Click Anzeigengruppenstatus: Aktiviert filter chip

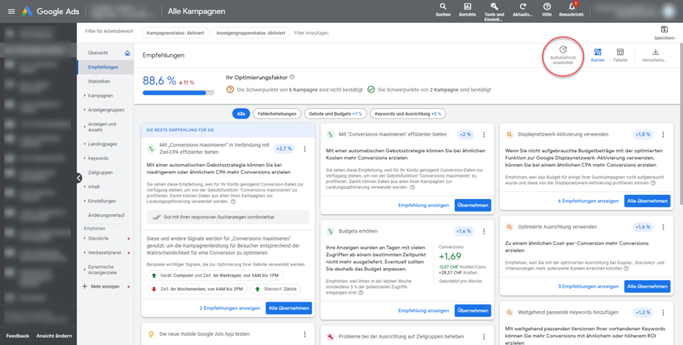click(x=251, y=33)
